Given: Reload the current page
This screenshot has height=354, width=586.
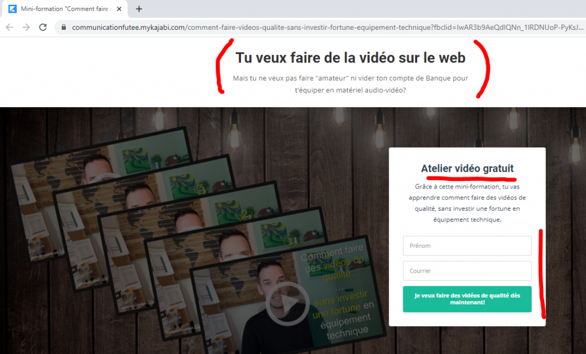Looking at the screenshot, I should (x=42, y=27).
